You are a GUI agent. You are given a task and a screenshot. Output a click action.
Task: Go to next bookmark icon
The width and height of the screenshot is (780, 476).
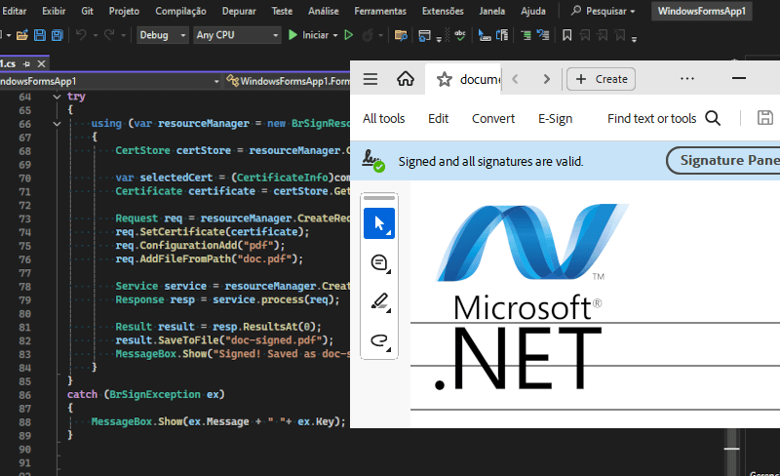coord(602,35)
